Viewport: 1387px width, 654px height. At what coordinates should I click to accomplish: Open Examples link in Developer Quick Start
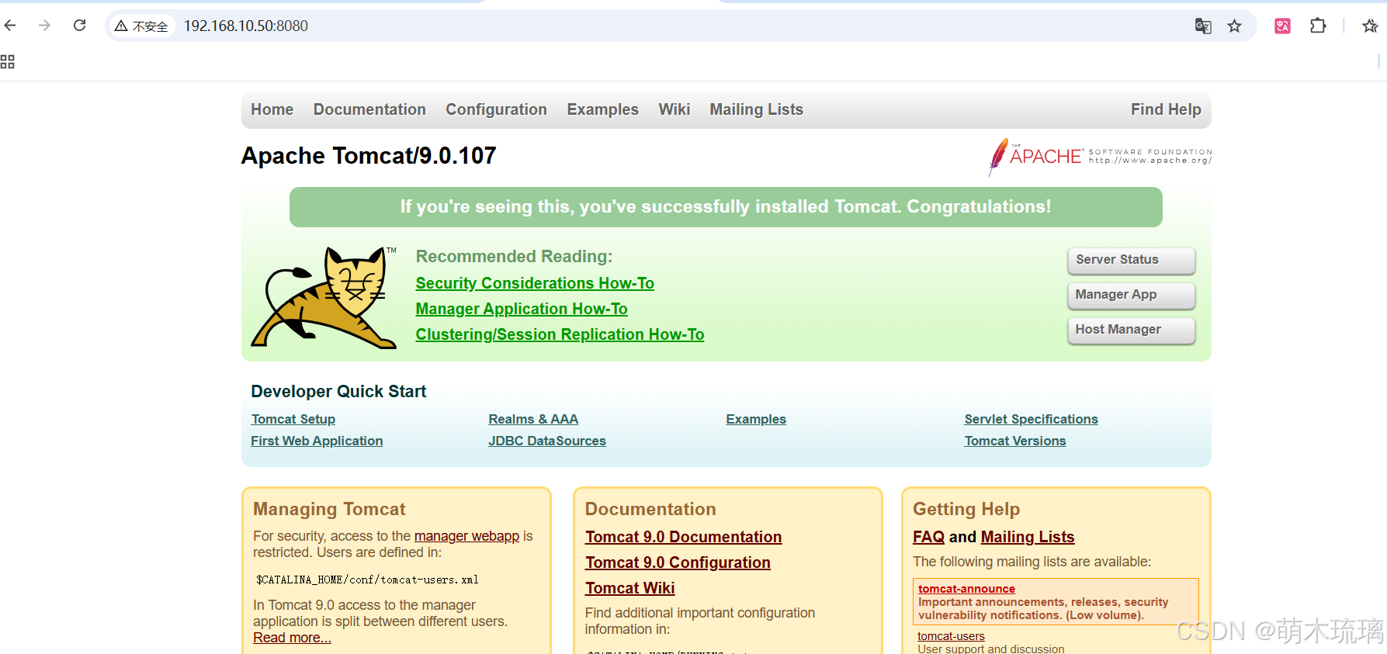point(756,419)
